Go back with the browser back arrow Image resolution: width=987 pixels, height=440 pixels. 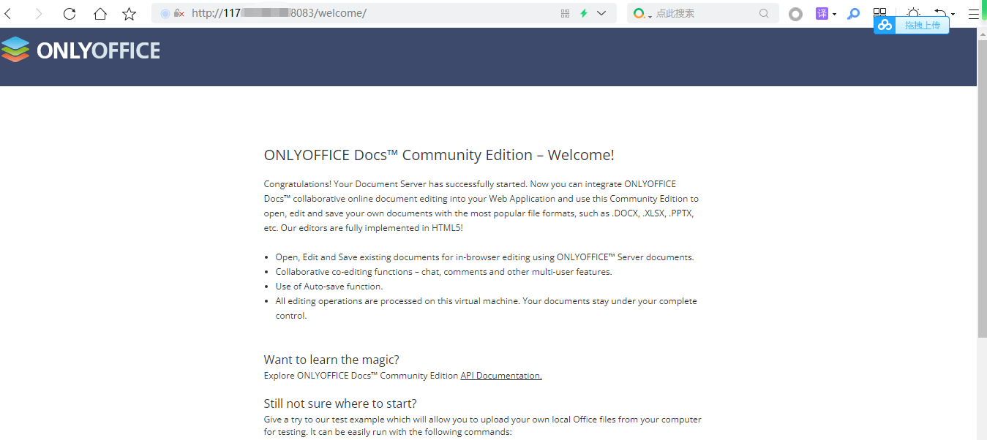point(8,13)
